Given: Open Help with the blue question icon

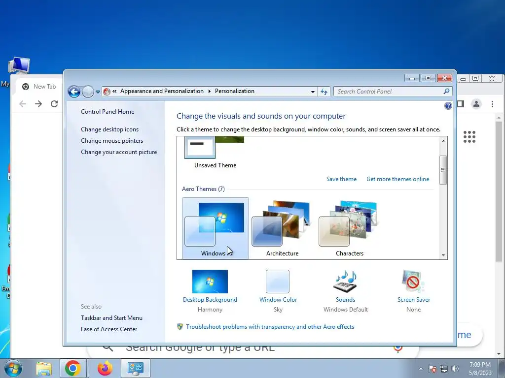Looking at the screenshot, I should [x=448, y=106].
